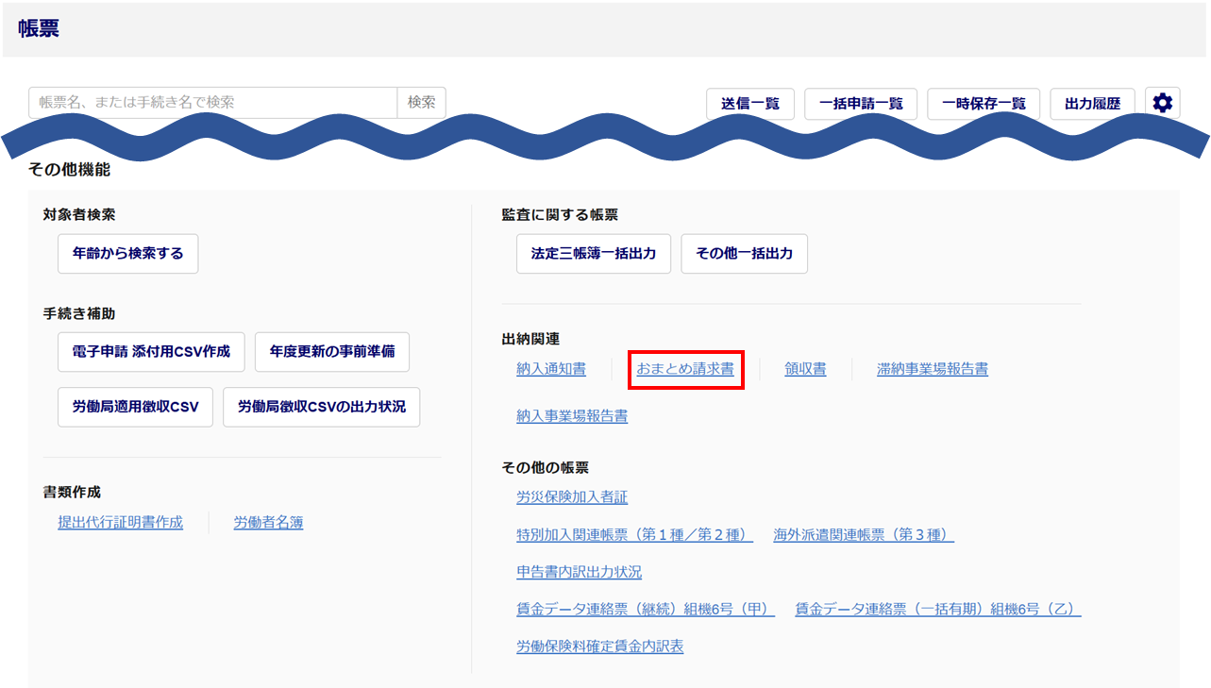Open the 納入通知書 link
The width and height of the screenshot is (1211, 688).
[551, 369]
